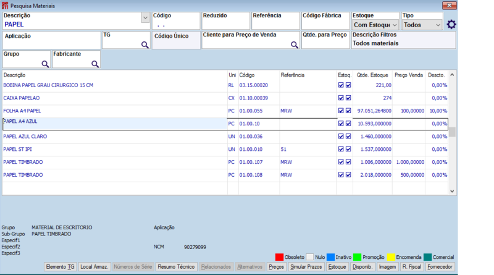Open the Fornecedor button
The height and width of the screenshot is (275, 494).
coord(440,267)
